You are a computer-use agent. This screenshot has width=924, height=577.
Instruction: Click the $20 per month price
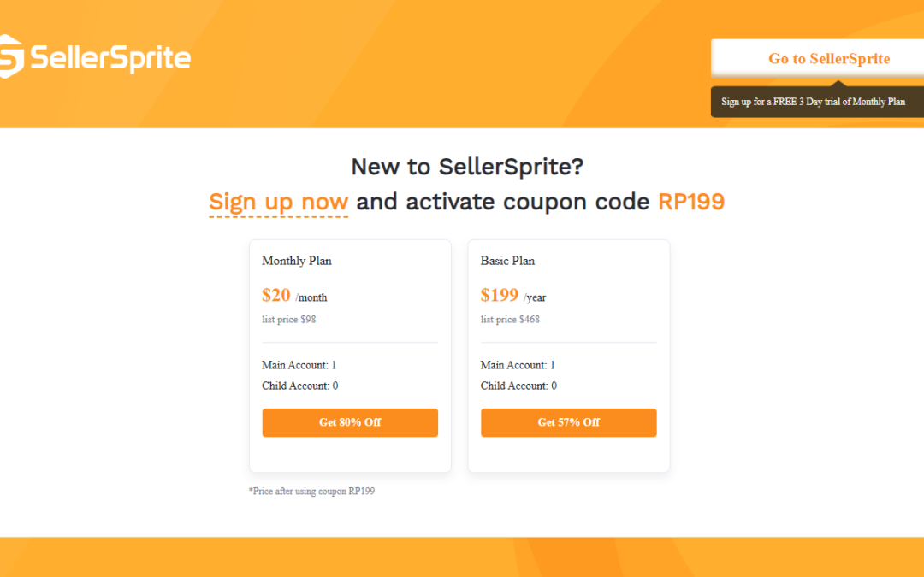coord(294,296)
